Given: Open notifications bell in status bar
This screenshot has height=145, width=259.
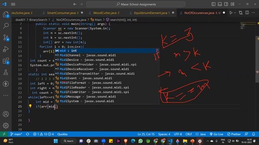Looking at the screenshot, I should [x=254, y=134].
